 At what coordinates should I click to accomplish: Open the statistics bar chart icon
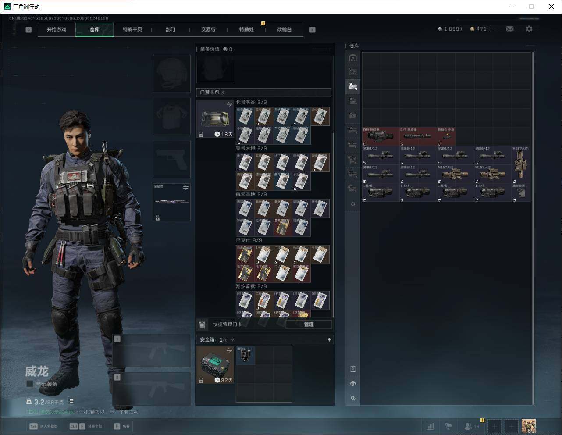click(x=430, y=426)
